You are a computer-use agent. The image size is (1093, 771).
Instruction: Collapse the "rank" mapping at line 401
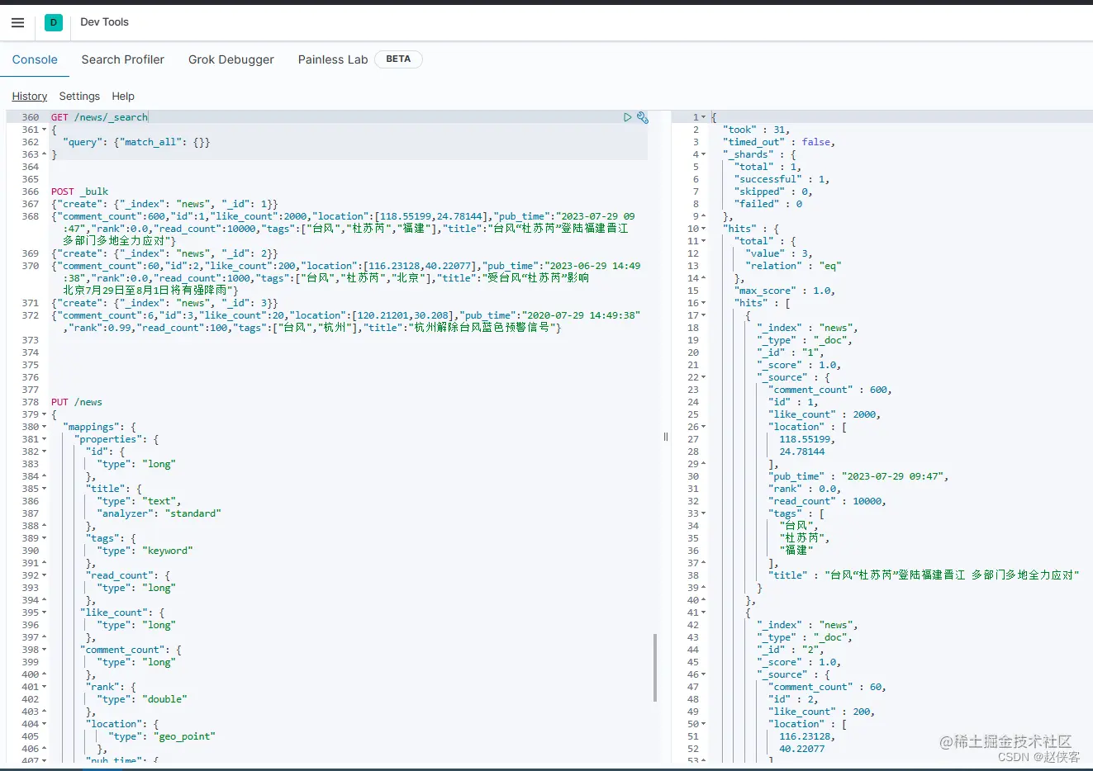[x=45, y=687]
